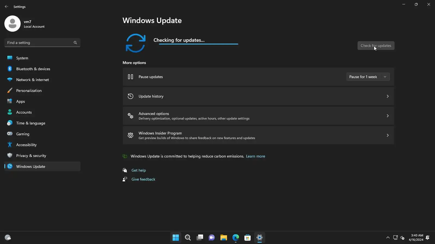This screenshot has width=435, height=244.
Task: Open the Get help link
Action: (139, 170)
